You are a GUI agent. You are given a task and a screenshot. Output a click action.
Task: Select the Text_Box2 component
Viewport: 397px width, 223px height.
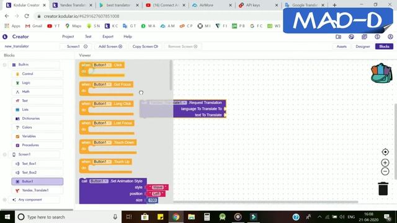point(37,172)
